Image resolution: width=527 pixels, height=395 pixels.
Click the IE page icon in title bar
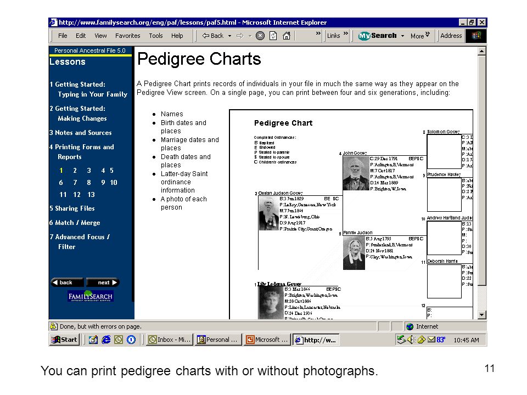pos(53,22)
